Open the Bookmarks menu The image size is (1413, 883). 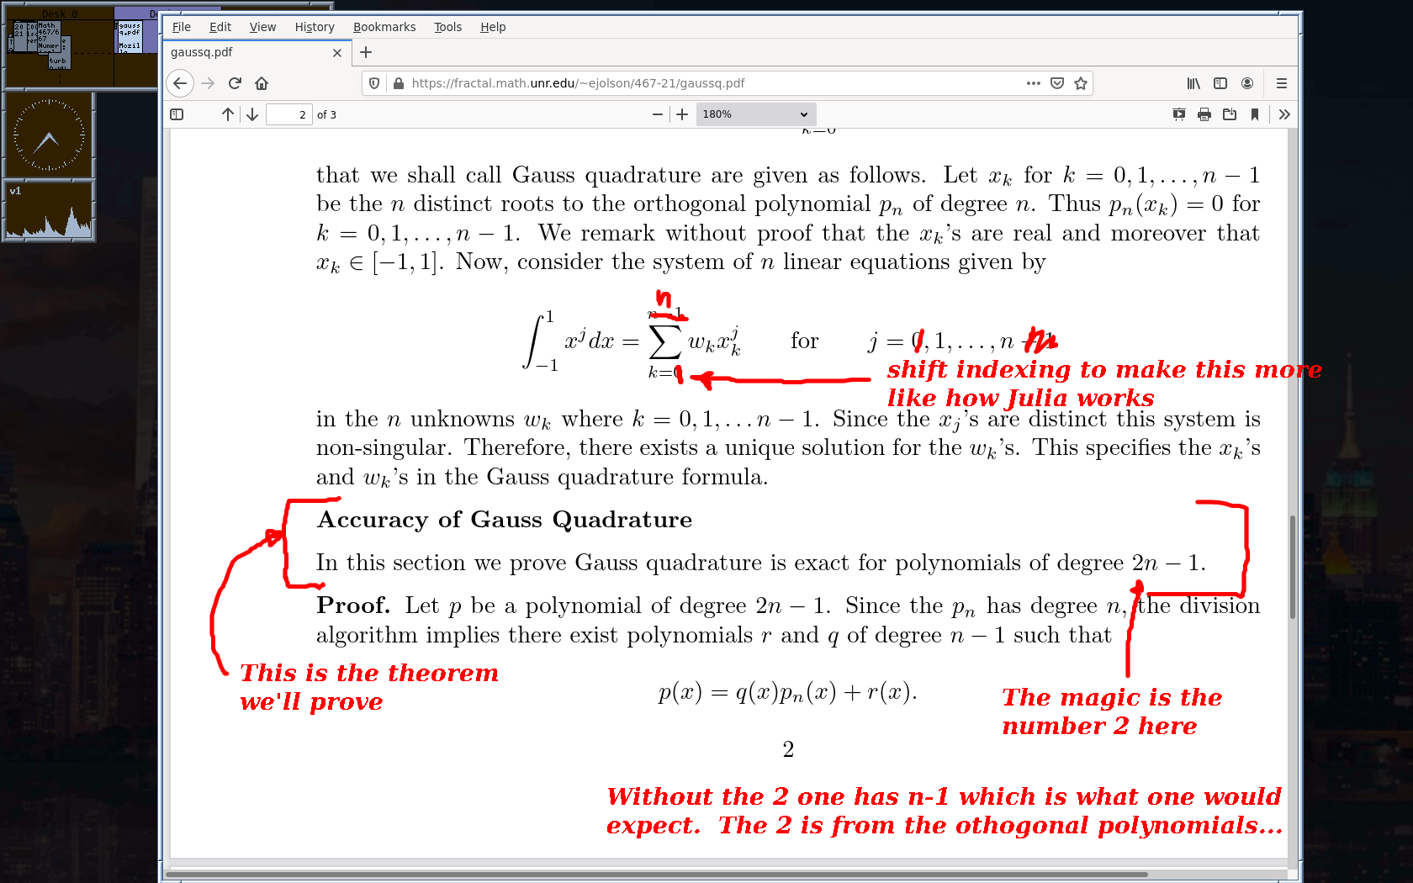click(x=384, y=27)
